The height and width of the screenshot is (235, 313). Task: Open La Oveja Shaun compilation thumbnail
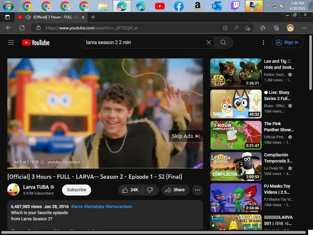click(236, 166)
